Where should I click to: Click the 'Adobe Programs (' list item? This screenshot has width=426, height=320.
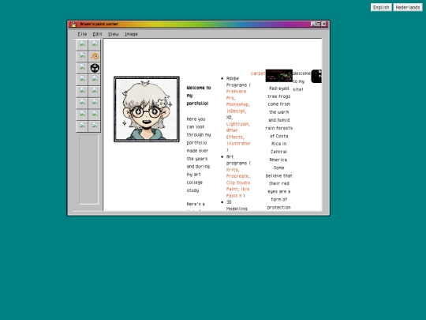(238, 81)
